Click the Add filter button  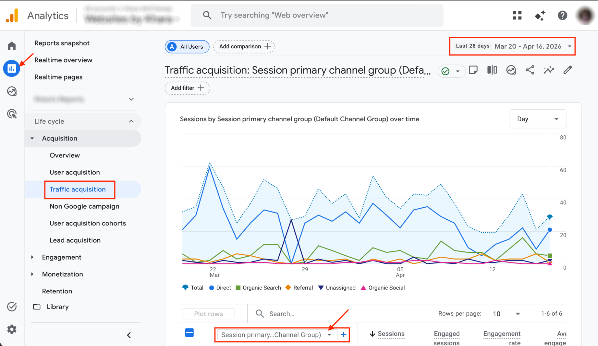(187, 88)
